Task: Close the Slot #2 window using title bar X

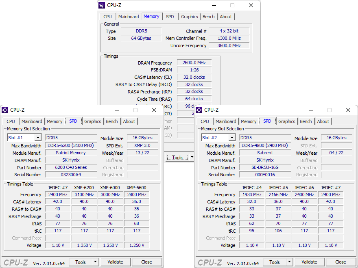Action: (x=348, y=110)
